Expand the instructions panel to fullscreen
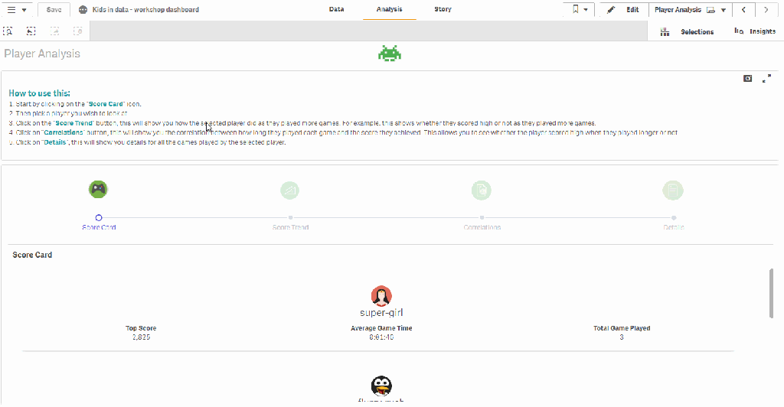This screenshot has width=784, height=407. [x=766, y=78]
